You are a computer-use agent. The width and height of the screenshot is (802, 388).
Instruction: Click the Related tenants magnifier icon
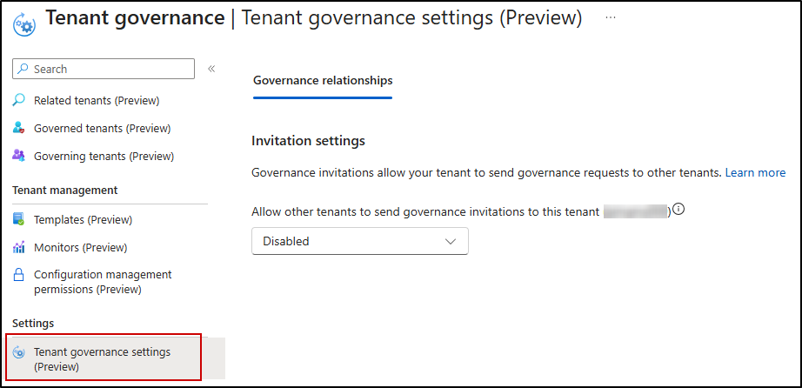click(19, 101)
